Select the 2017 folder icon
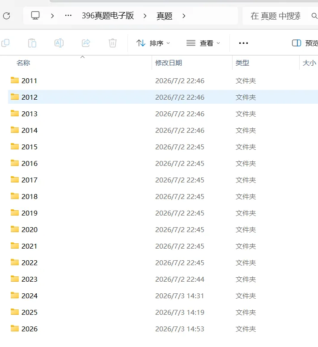 [15, 179]
